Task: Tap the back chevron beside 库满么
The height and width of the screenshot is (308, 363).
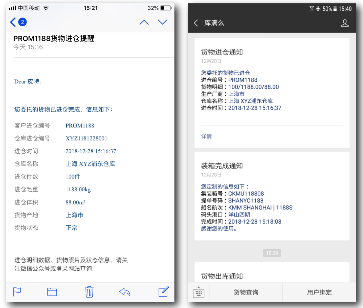Action: pyautogui.click(x=196, y=23)
